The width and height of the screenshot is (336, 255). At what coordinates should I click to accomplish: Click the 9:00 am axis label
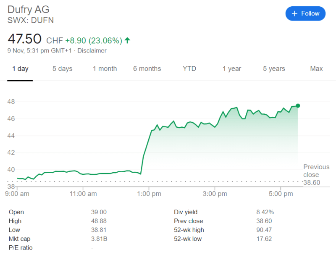click(17, 194)
